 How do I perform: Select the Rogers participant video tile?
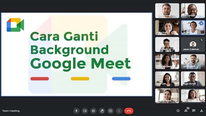click(x=193, y=62)
